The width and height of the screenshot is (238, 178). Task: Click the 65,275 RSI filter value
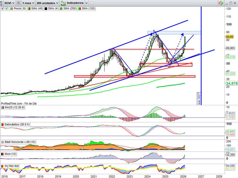point(230,169)
